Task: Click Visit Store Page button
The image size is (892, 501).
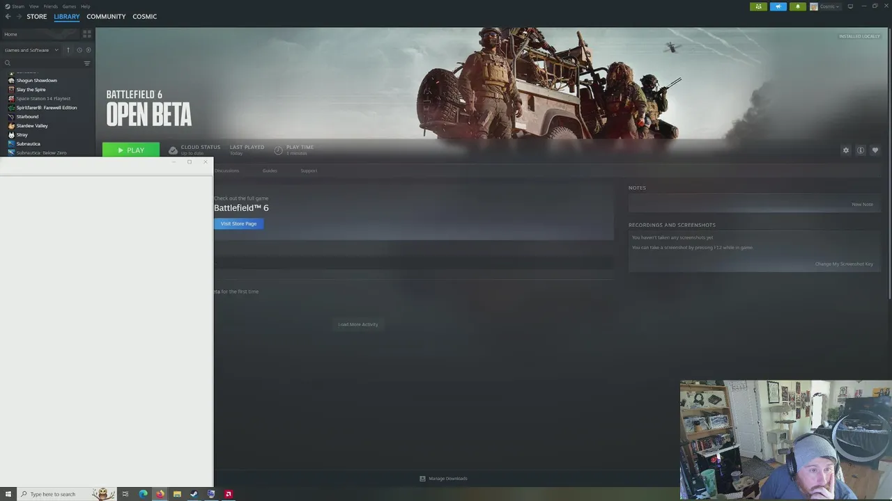Action: tap(238, 223)
